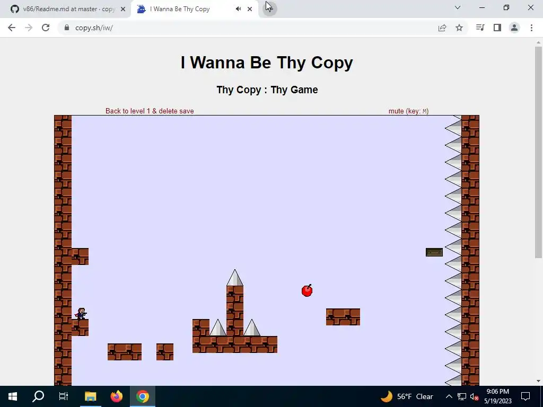Share this page via the share icon
The image size is (543, 407).
pos(442,28)
